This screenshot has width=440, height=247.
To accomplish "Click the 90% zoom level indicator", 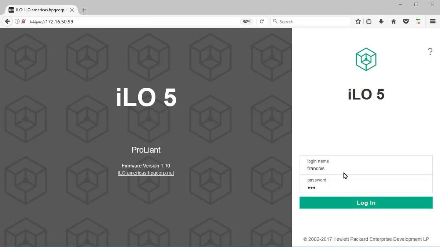I will tap(246, 22).
